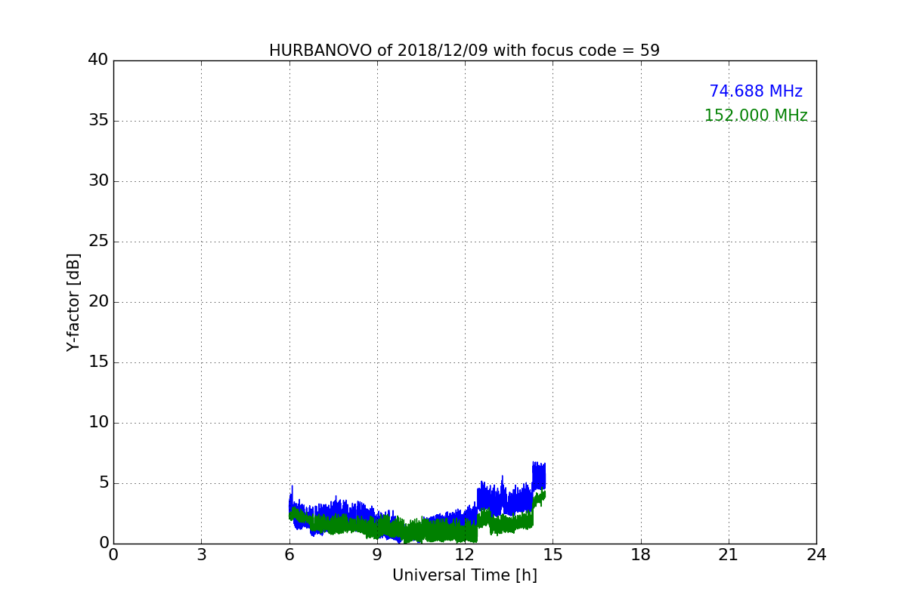Select the green 152.000 MHz legend label
This screenshot has height=604, width=907.
[756, 116]
